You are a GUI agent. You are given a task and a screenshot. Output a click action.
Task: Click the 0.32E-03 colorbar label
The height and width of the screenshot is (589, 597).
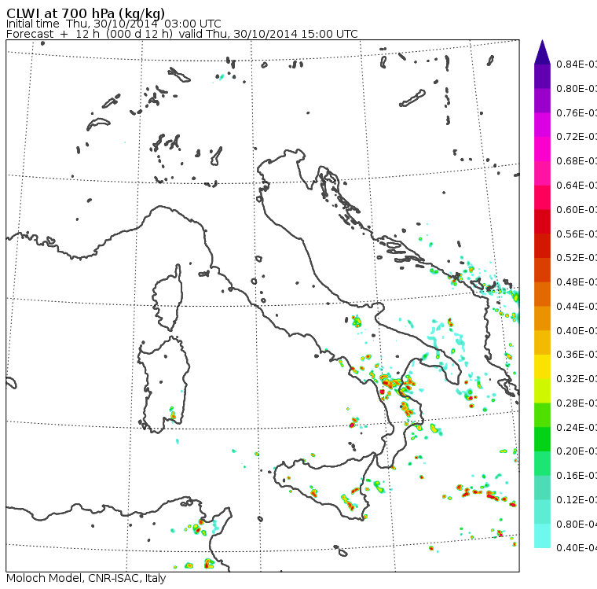[577, 379]
